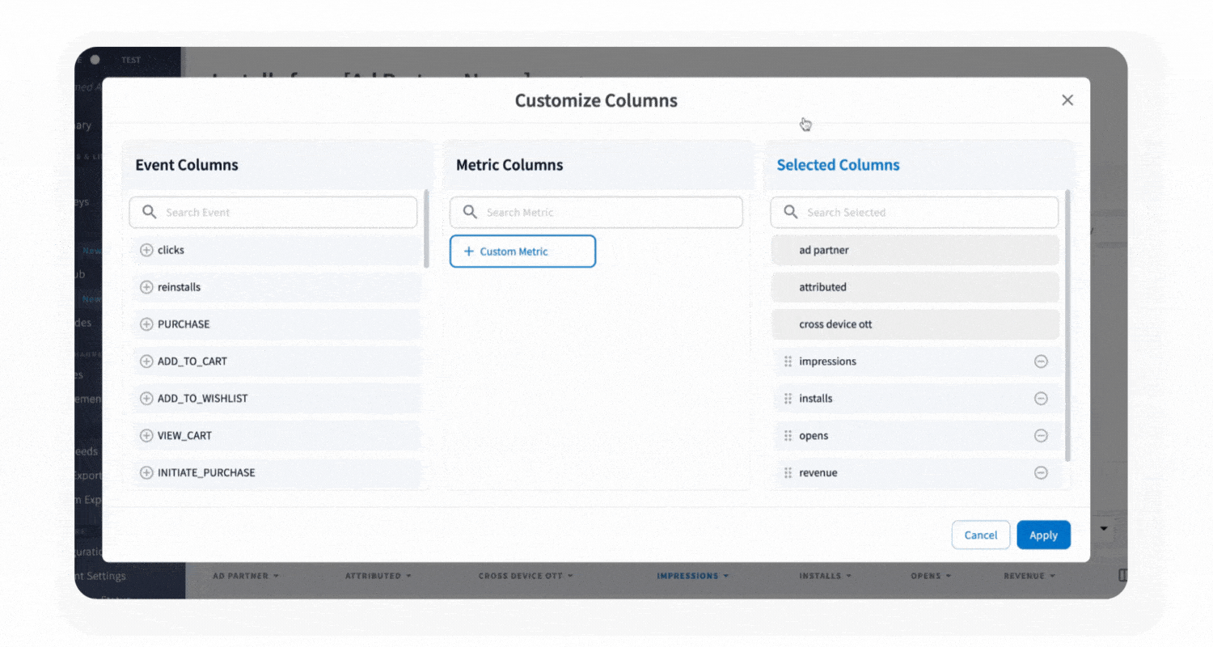Open REVENUE column header dropdown

pos(1029,576)
